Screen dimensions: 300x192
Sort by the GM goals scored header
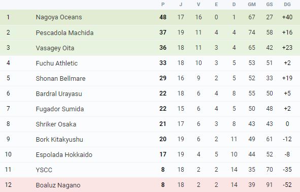(252, 5)
